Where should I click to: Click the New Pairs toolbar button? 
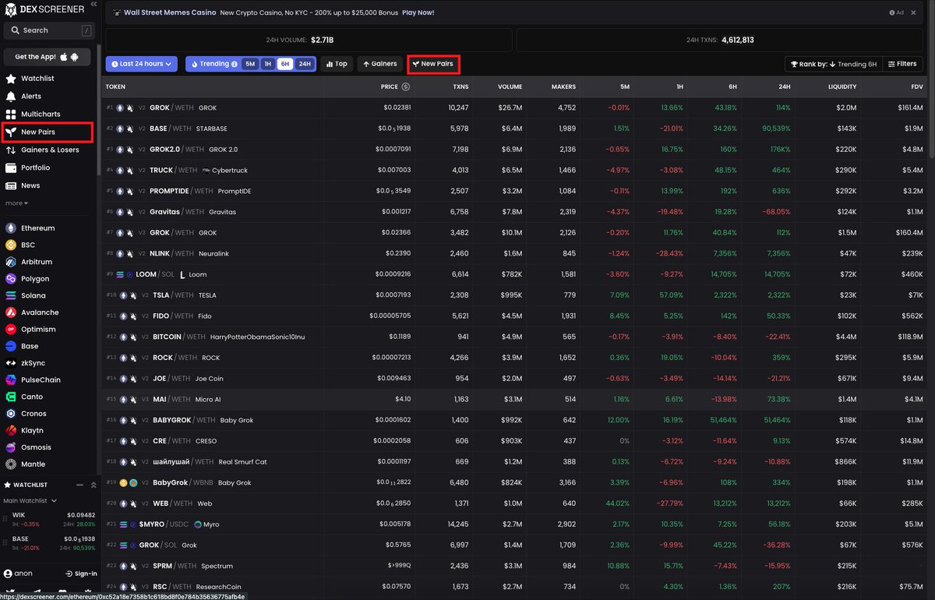click(x=433, y=64)
